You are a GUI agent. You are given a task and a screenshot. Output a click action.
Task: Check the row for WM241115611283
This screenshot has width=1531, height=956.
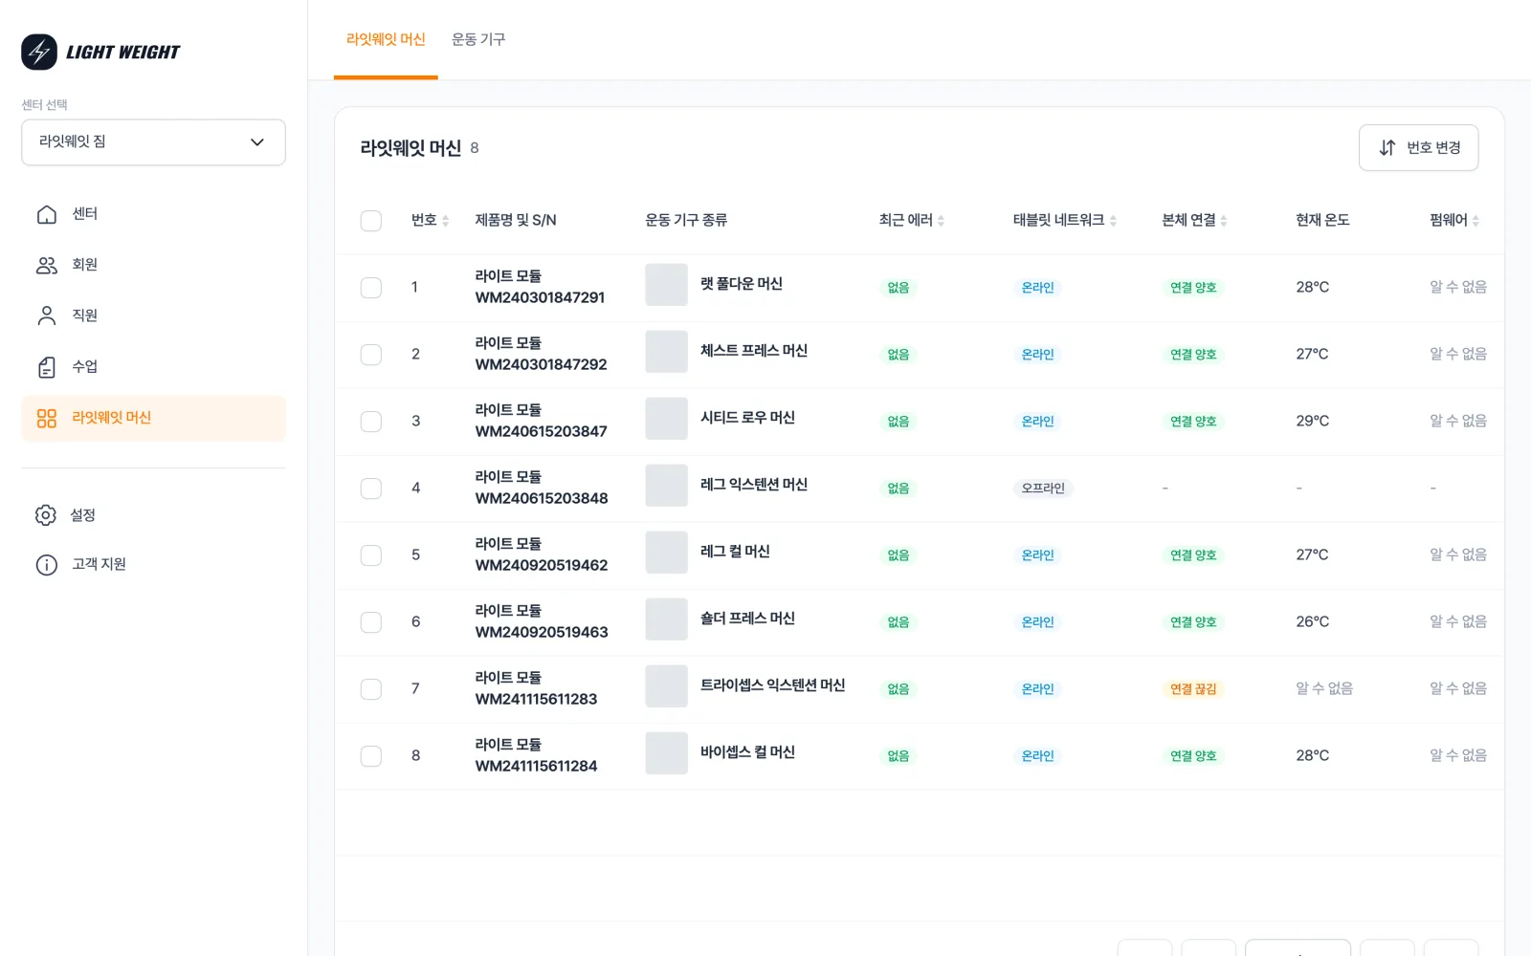(x=371, y=689)
